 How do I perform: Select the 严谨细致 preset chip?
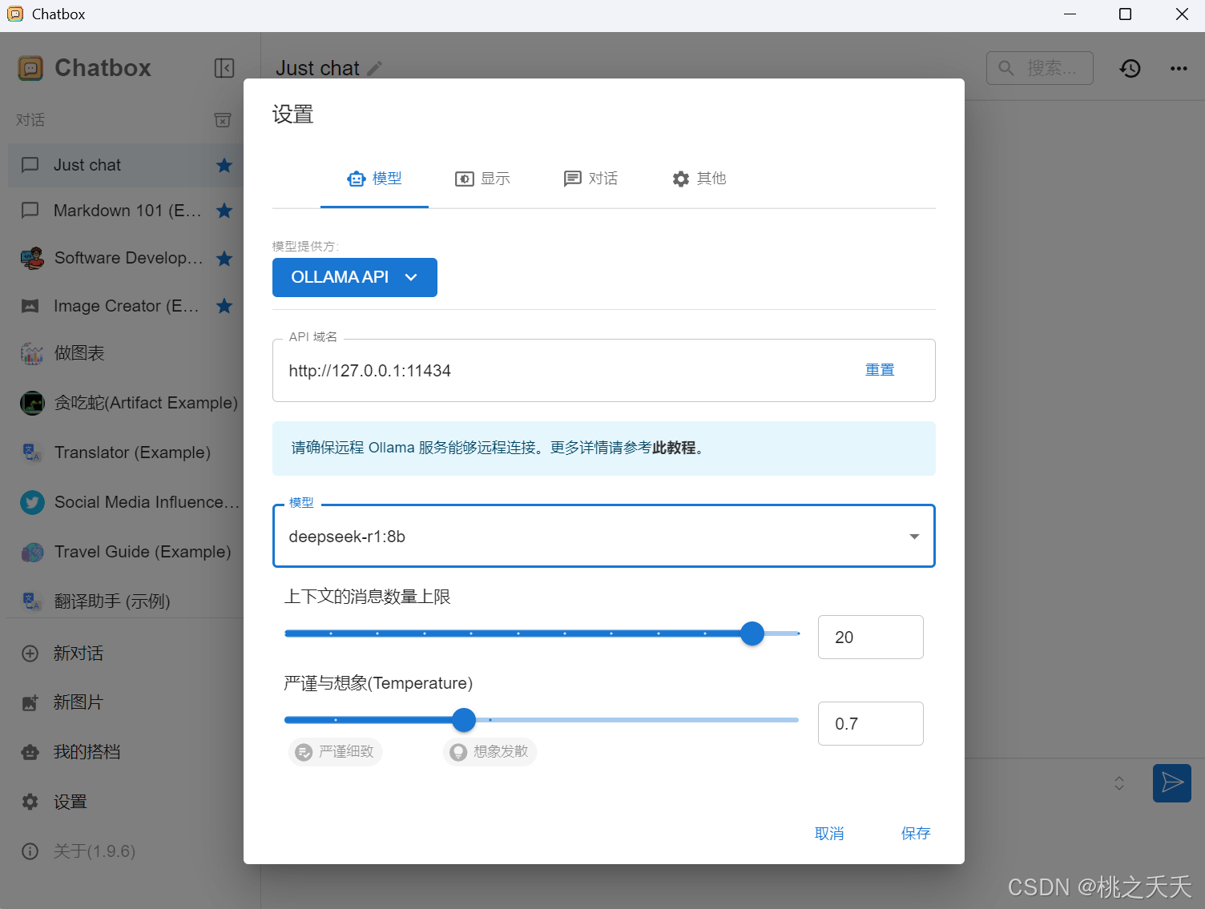(336, 752)
